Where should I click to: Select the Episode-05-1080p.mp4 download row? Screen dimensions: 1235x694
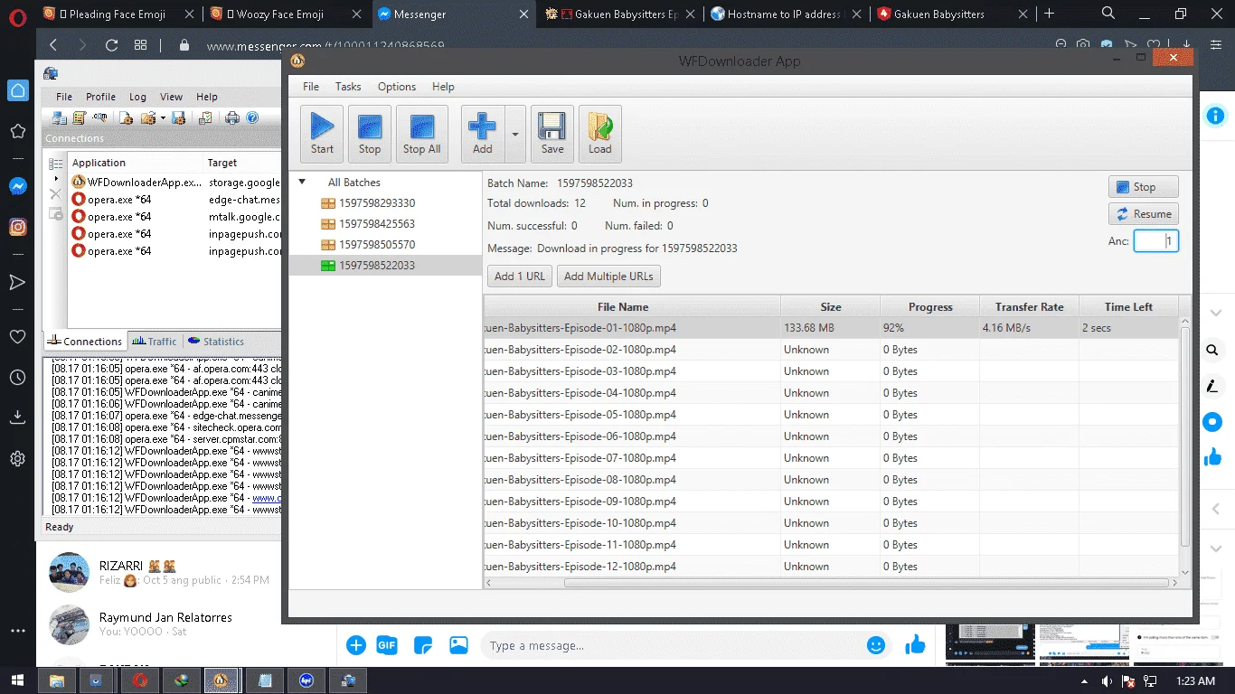[x=832, y=415]
